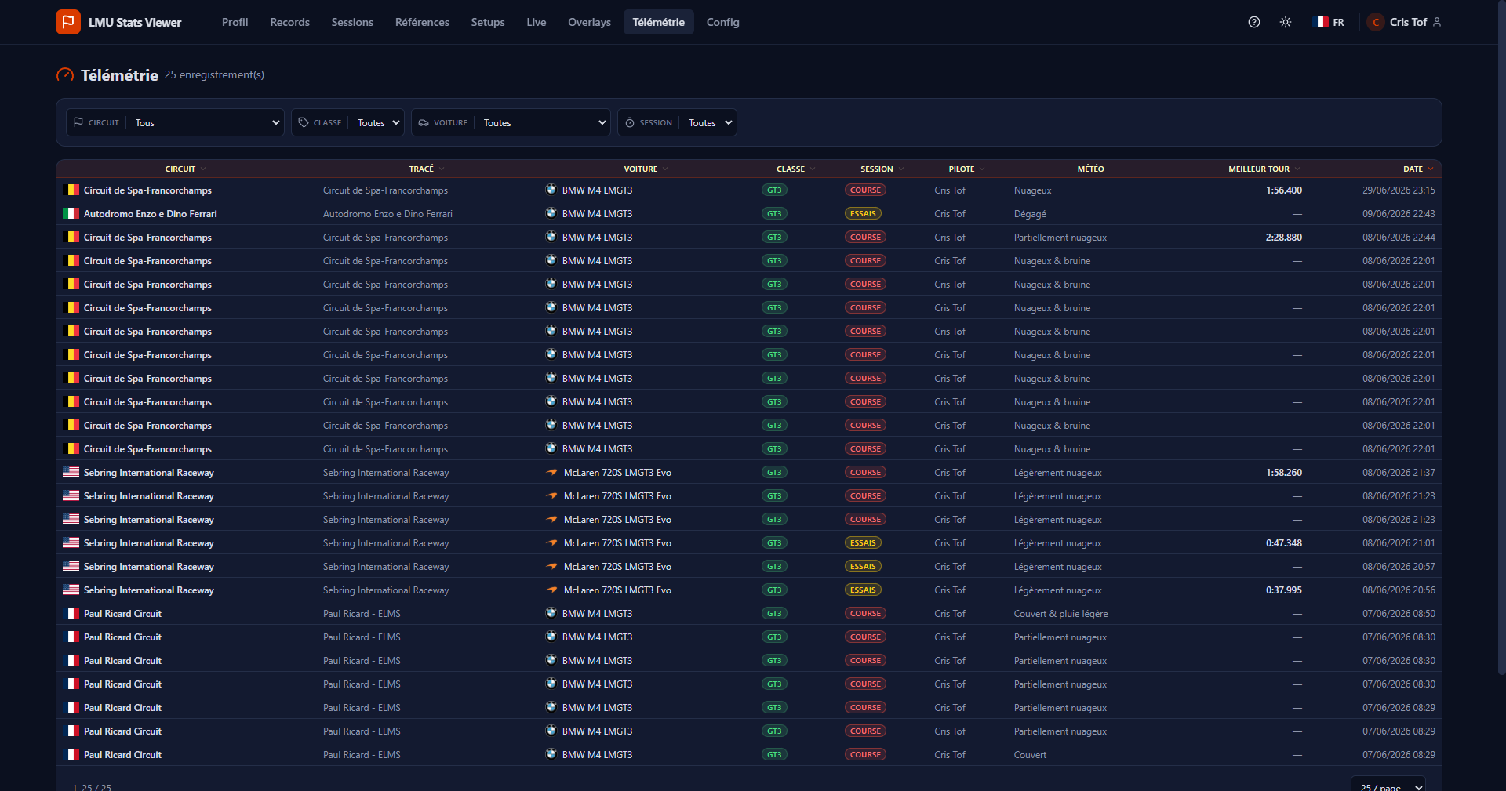The height and width of the screenshot is (791, 1506).
Task: Switch language via the FR flag button
Action: tap(1330, 22)
